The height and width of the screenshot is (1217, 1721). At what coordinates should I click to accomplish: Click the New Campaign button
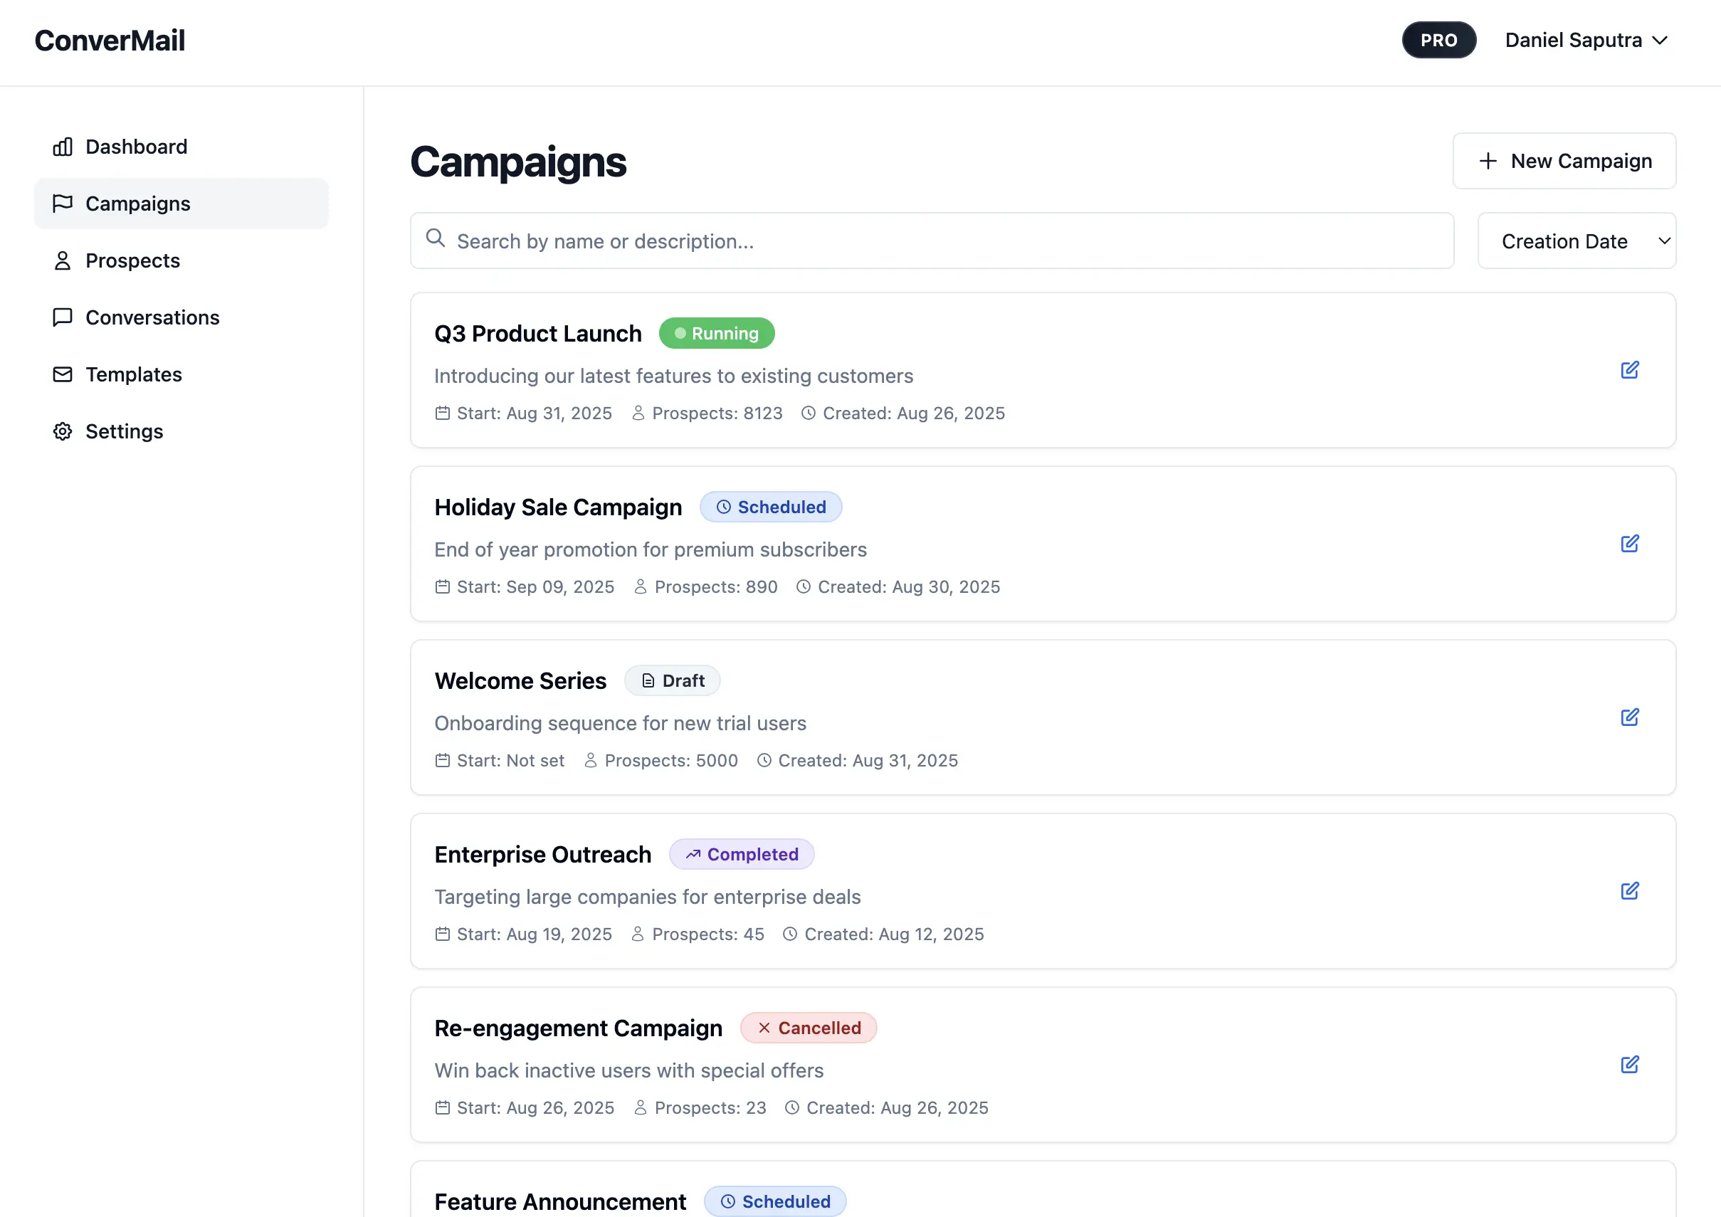[1564, 161]
